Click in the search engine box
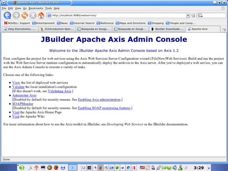The image size is (228, 171). click(213, 15)
